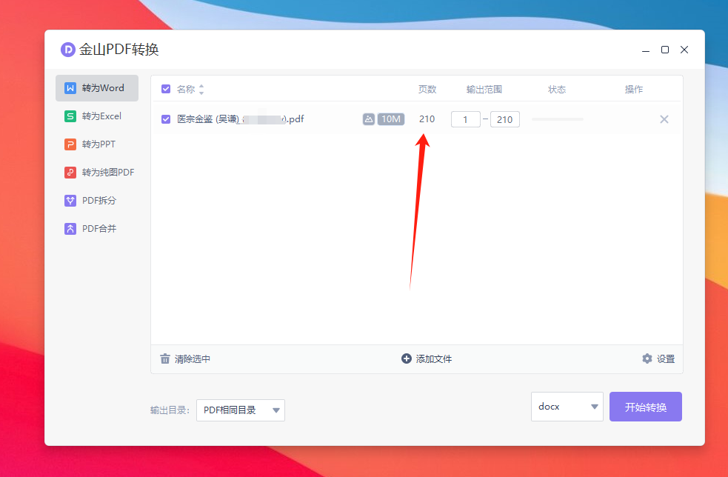Sort the list by 名称 arrows
Viewport: 728px width, 477px height.
click(x=201, y=90)
